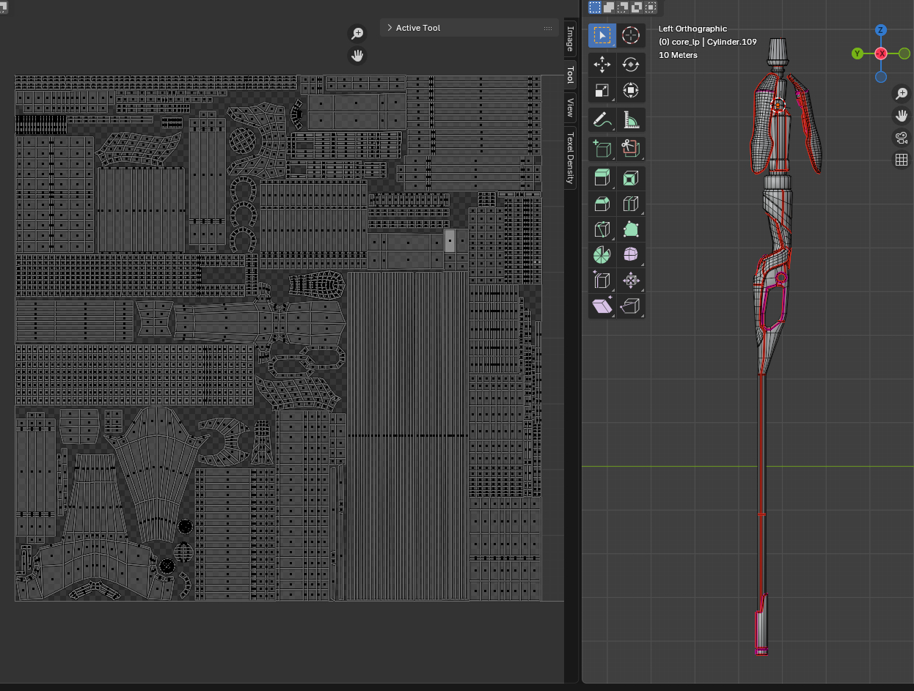Viewport: 914px width, 691px height.
Task: Switch between orthographic and perspective view
Action: pyautogui.click(x=902, y=160)
